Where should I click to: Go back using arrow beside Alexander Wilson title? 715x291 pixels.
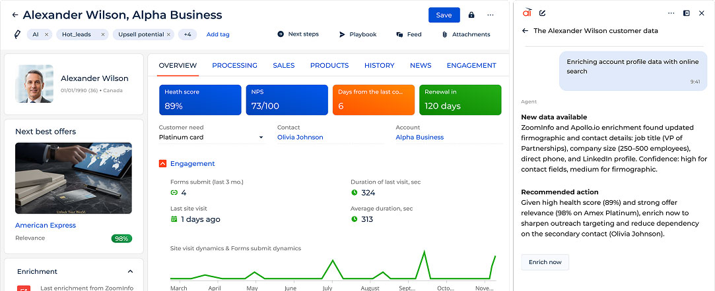(x=15, y=15)
